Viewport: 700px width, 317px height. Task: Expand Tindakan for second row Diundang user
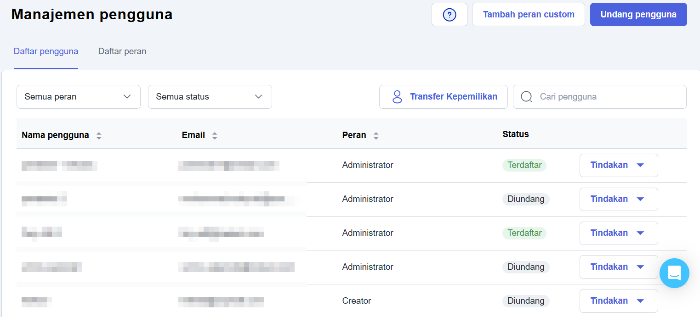[618, 199]
